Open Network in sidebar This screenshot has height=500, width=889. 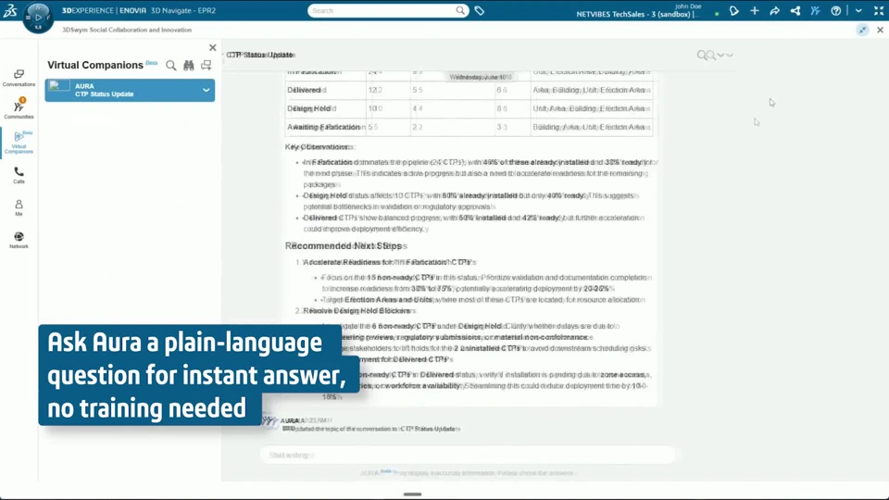19,241
